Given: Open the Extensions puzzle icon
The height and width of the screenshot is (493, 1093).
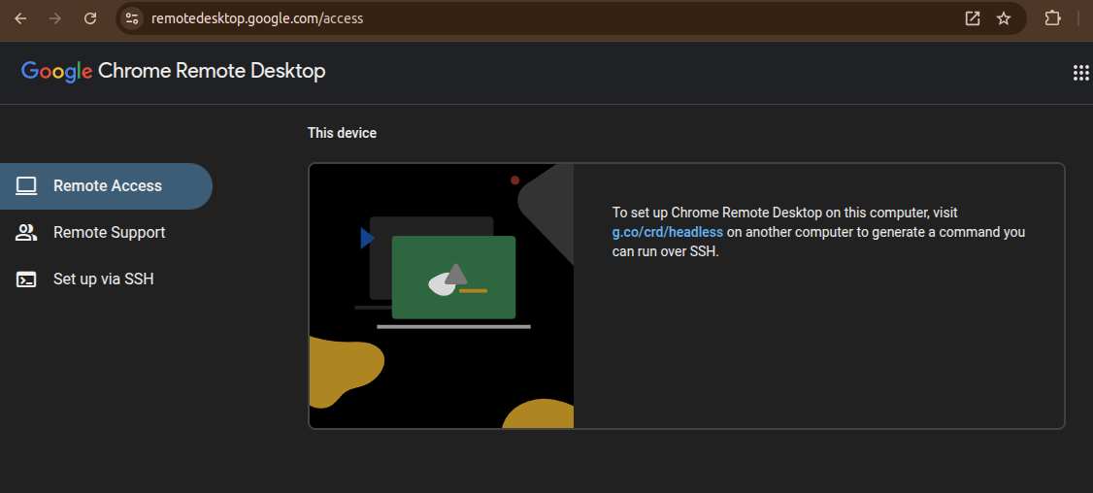Looking at the screenshot, I should [1052, 18].
